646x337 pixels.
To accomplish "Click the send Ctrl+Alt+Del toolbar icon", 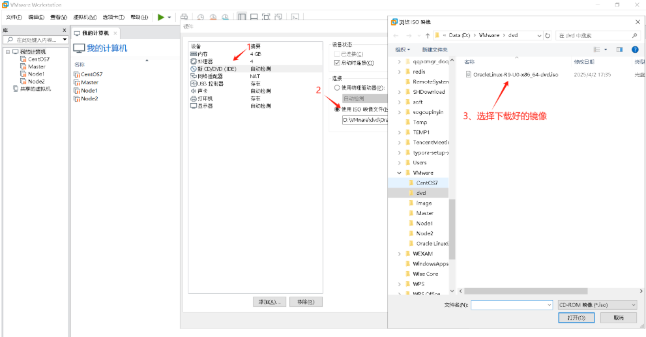I will click(184, 18).
